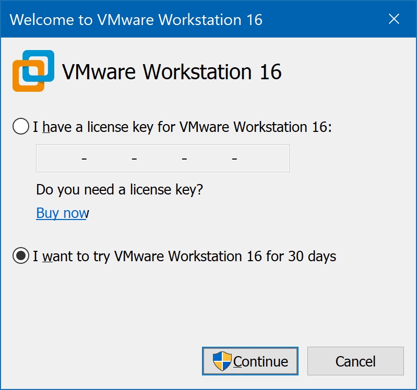The height and width of the screenshot is (390, 417).
Task: Click the 'VMware Workstation 16' heading text
Action: click(x=172, y=72)
